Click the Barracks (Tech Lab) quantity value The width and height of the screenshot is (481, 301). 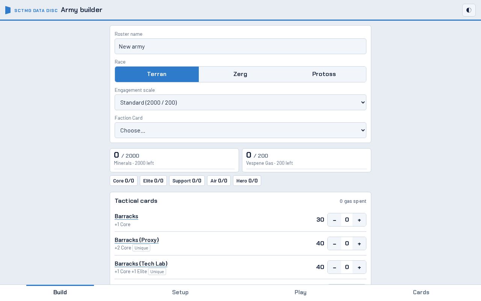347,267
